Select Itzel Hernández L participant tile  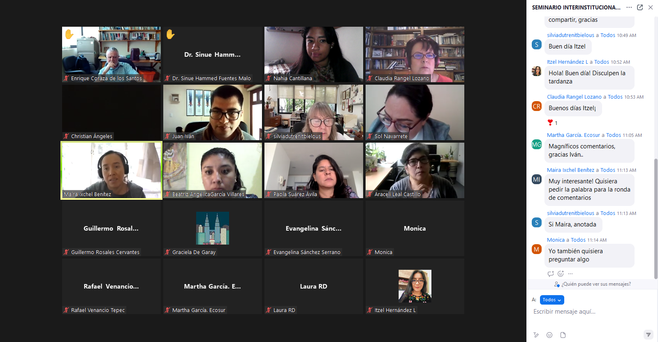click(415, 287)
